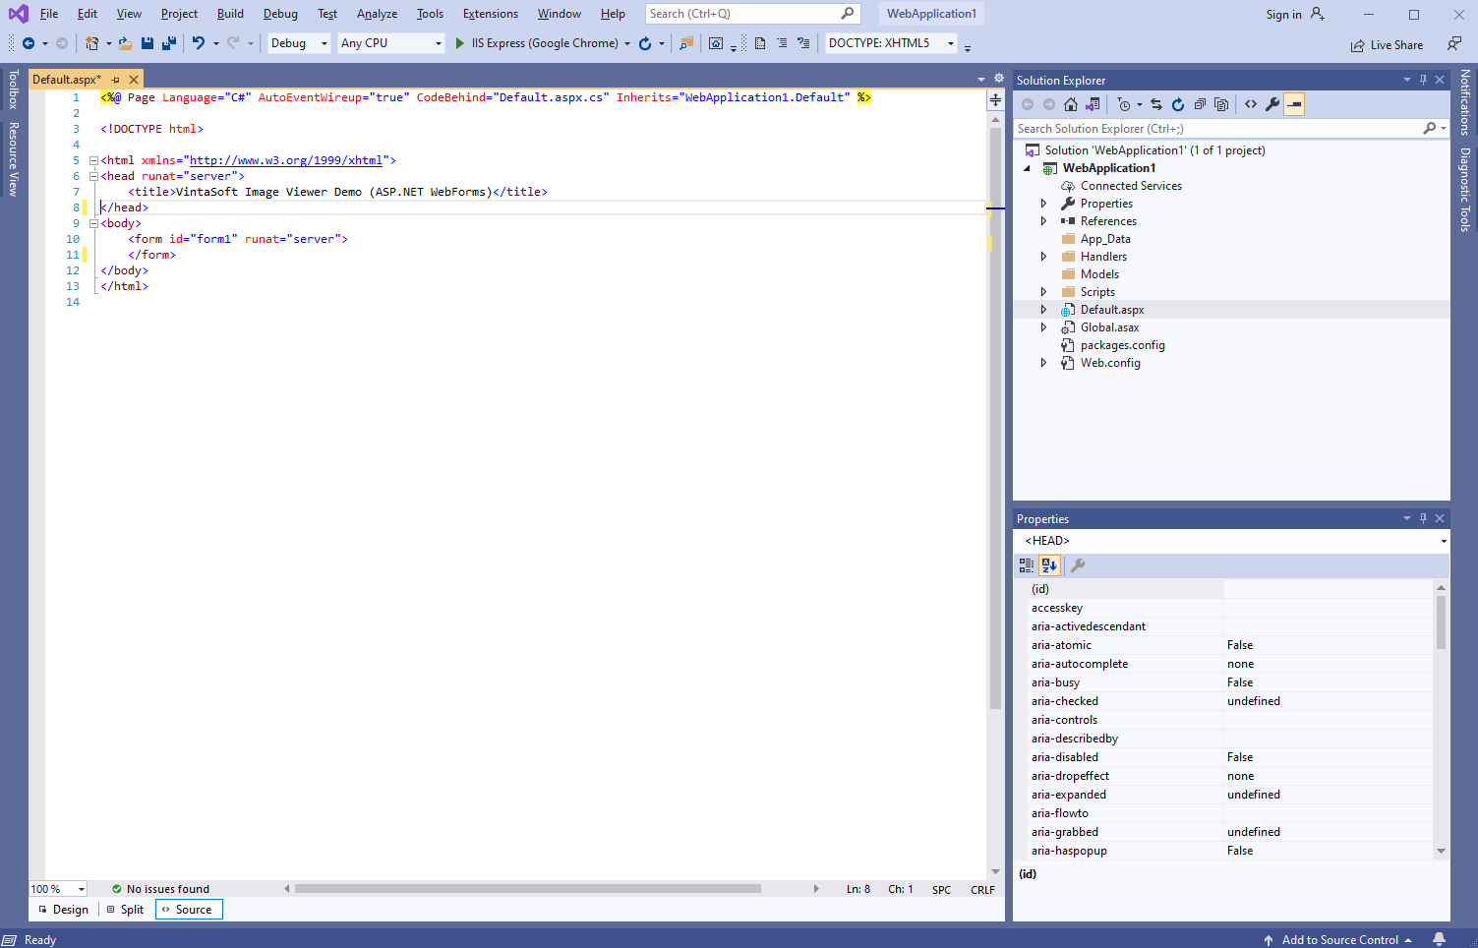1478x948 pixels.
Task: Toggle Preview Selected Items in Solution Explorer
Action: (x=1294, y=104)
